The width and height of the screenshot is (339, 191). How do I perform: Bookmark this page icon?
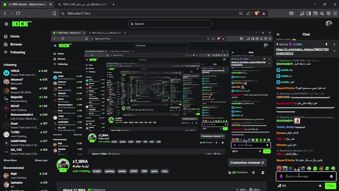coord(54,13)
